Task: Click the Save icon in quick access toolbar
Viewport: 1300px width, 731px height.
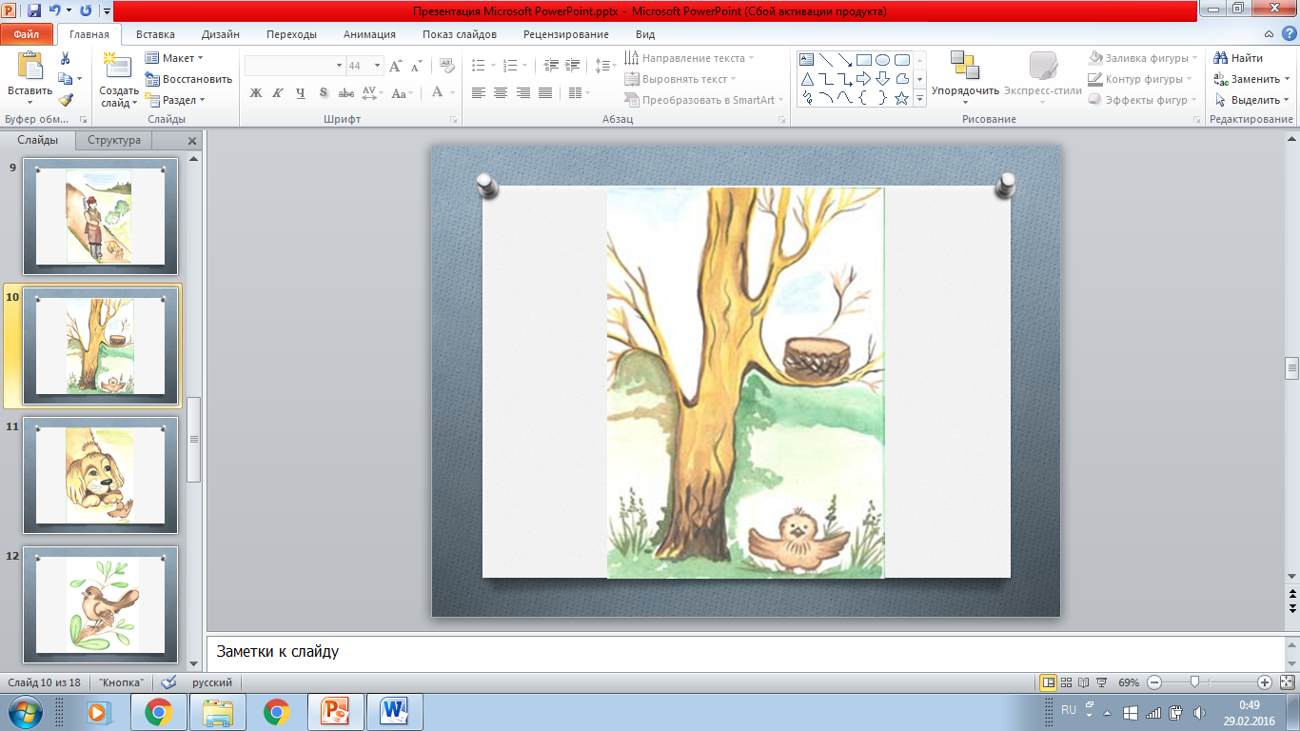Action: point(34,11)
